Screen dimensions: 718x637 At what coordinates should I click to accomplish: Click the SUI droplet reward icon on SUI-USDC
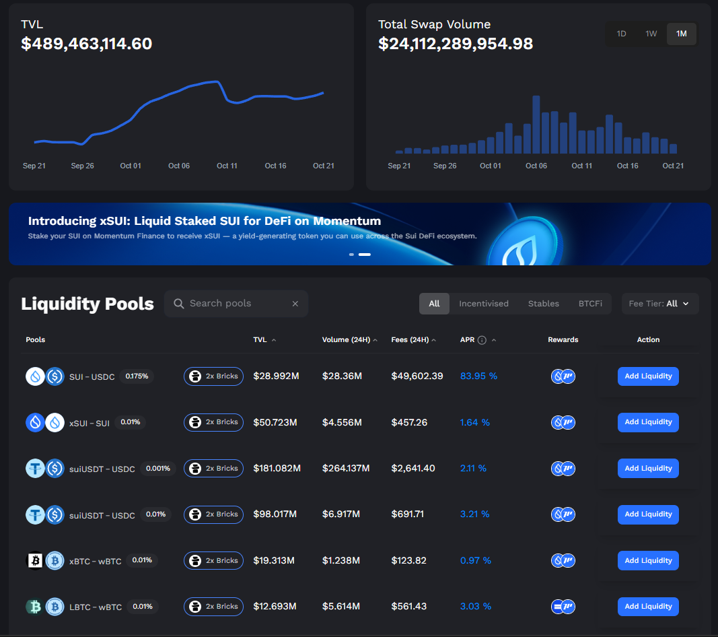pos(559,376)
